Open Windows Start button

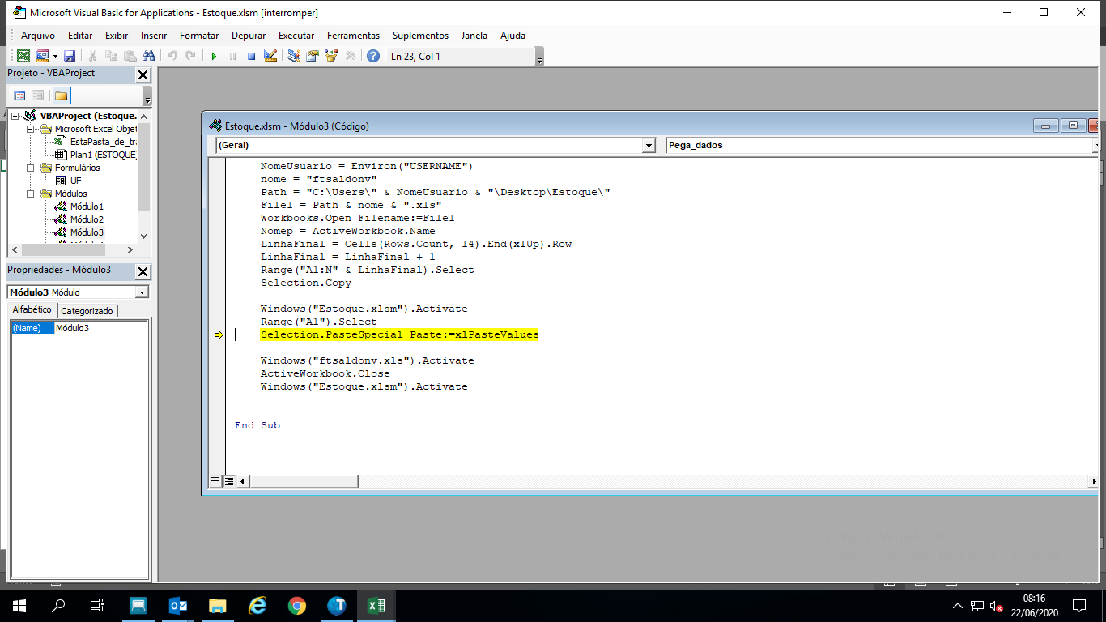(x=19, y=605)
